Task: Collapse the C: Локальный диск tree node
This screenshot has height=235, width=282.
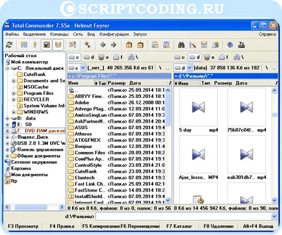Action: [7, 68]
